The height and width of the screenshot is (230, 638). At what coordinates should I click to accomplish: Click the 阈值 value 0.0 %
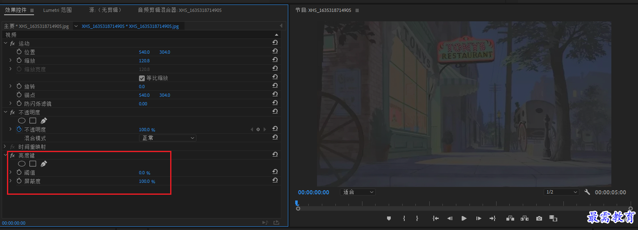[x=144, y=173]
